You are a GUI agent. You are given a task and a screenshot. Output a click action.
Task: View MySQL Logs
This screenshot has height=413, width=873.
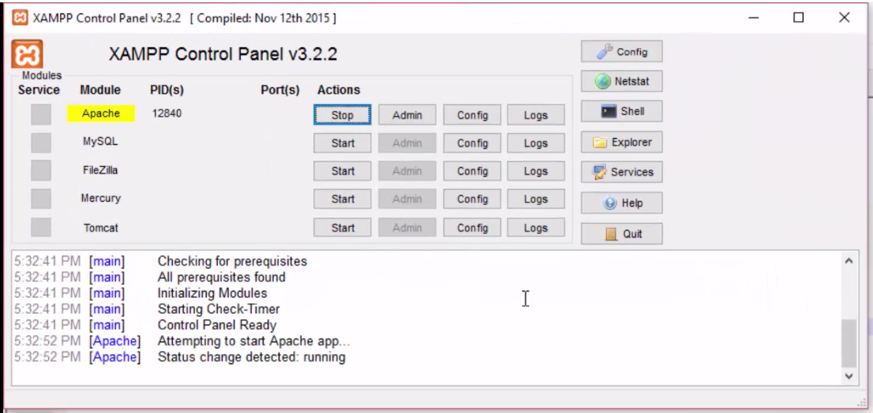pos(536,143)
